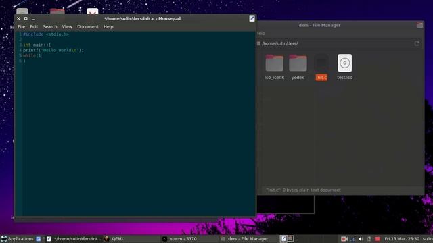Maximize the Mousepad window
The width and height of the screenshot is (433, 243).
[26, 18]
